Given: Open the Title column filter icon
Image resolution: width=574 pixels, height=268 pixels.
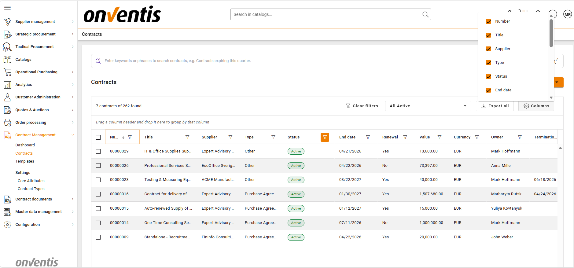Looking at the screenshot, I should [187, 138].
